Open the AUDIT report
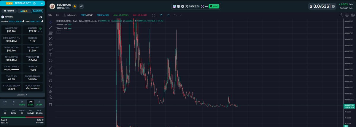 [x=214, y=6]
